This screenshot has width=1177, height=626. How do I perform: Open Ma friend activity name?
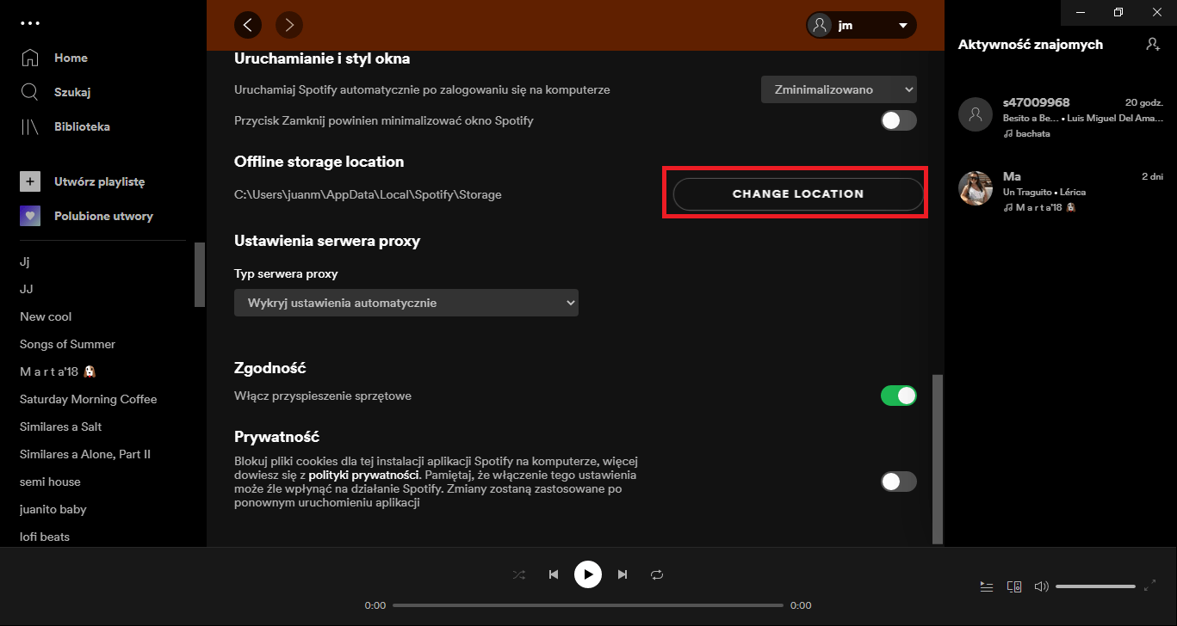pyautogui.click(x=1012, y=175)
